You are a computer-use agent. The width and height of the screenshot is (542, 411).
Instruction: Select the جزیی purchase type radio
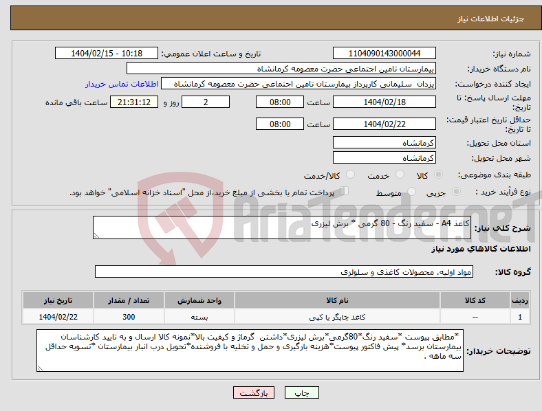coord(456,191)
